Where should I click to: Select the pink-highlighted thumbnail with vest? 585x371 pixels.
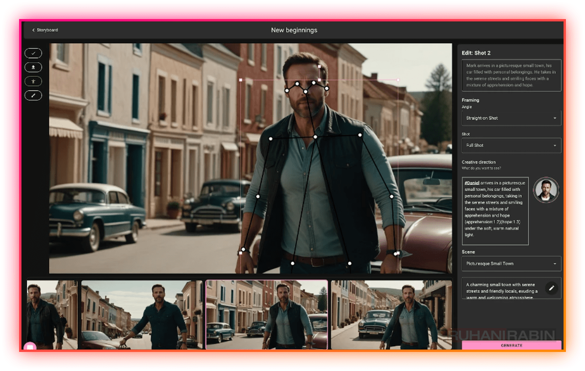[267, 315]
